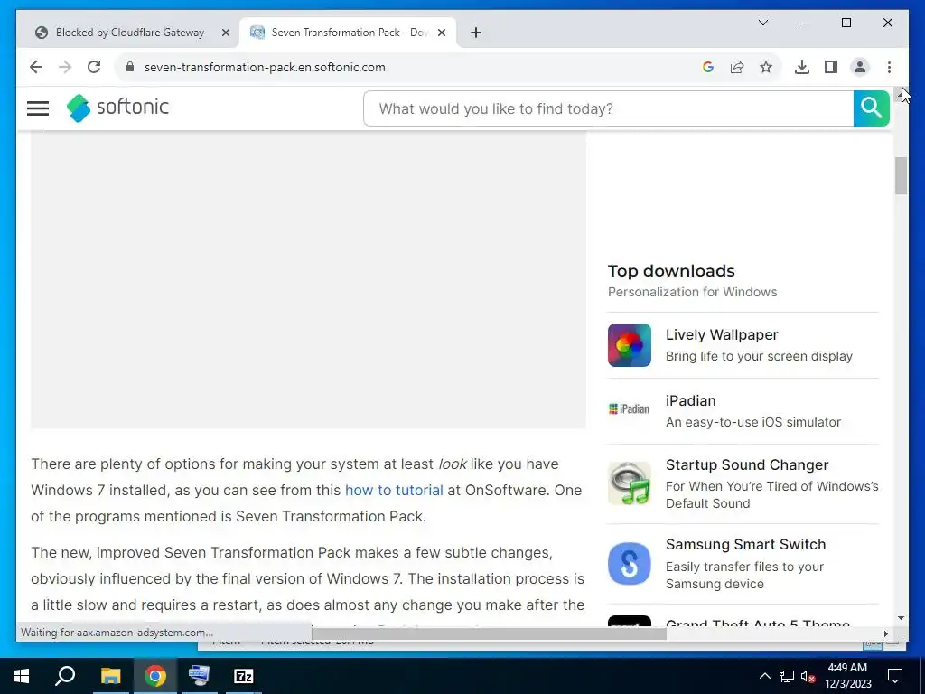Image resolution: width=925 pixels, height=694 pixels.
Task: Click the scrollbar down arrow
Action: 901,618
